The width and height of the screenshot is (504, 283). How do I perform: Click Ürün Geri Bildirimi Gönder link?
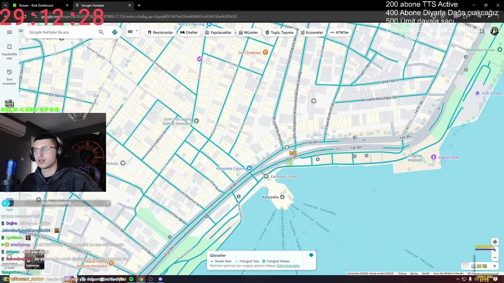coord(448,274)
